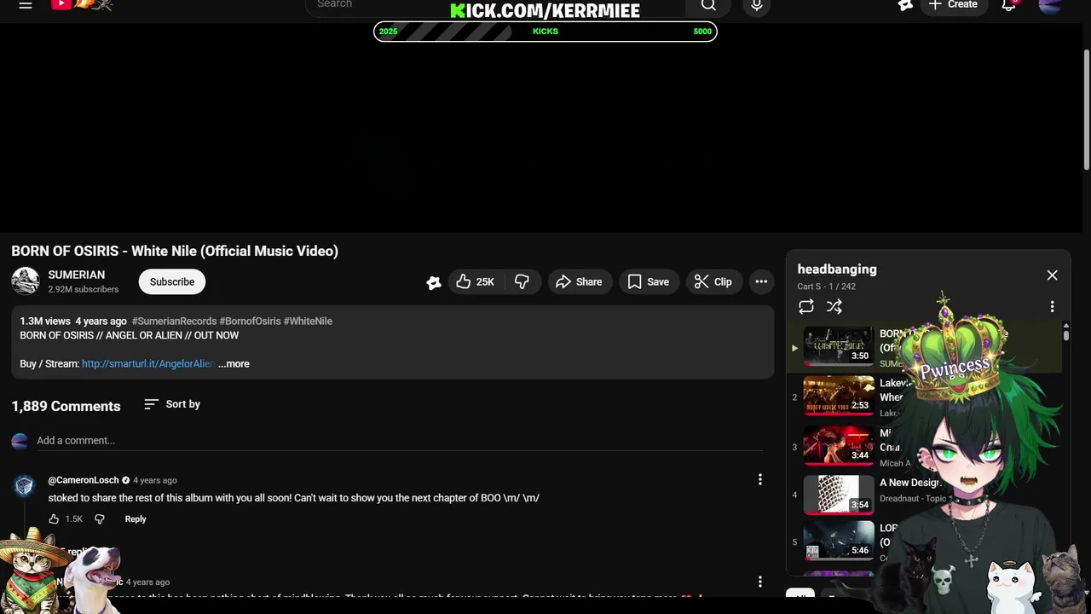This screenshot has width=1091, height=614.
Task: Open options menu for @CameronLosch comment
Action: click(760, 480)
